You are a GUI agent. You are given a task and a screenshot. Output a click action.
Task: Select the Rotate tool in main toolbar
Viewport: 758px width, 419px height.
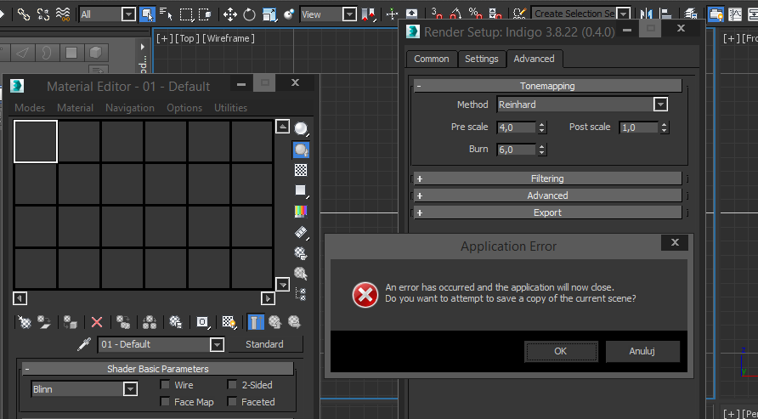coord(250,14)
